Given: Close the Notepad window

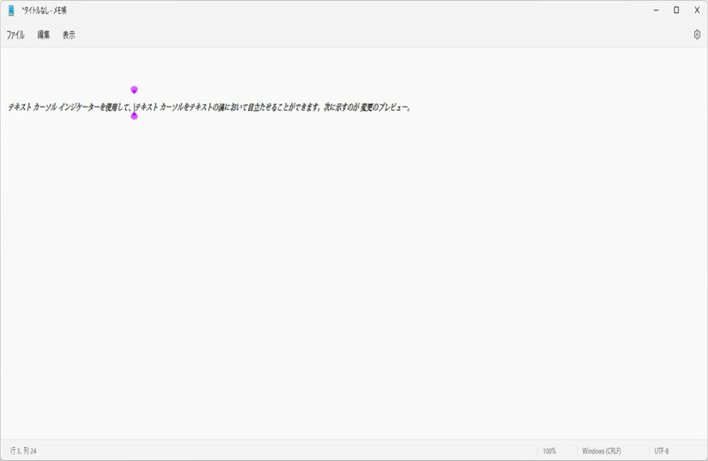Looking at the screenshot, I should 697,10.
